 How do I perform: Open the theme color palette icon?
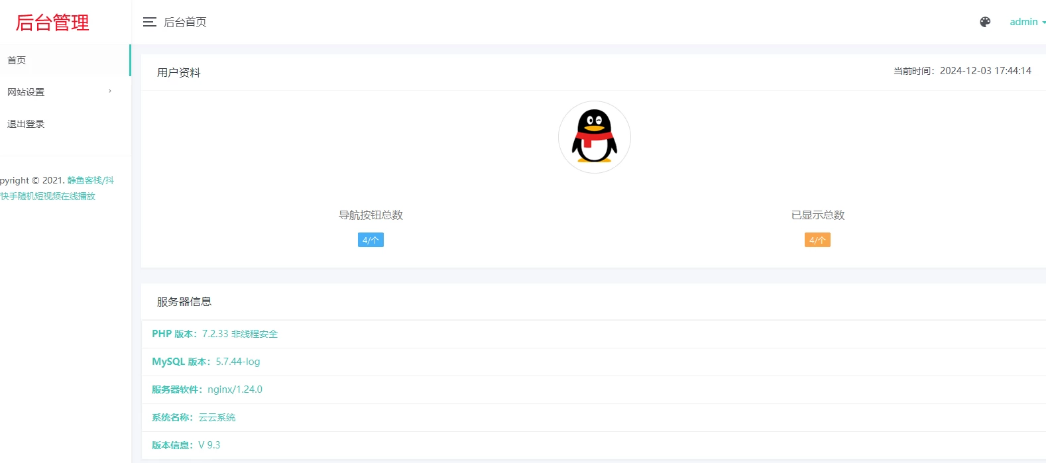(985, 22)
